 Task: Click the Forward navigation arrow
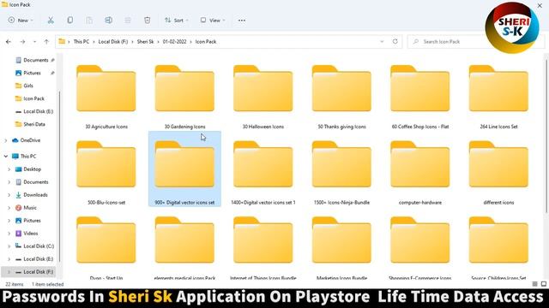(22, 42)
